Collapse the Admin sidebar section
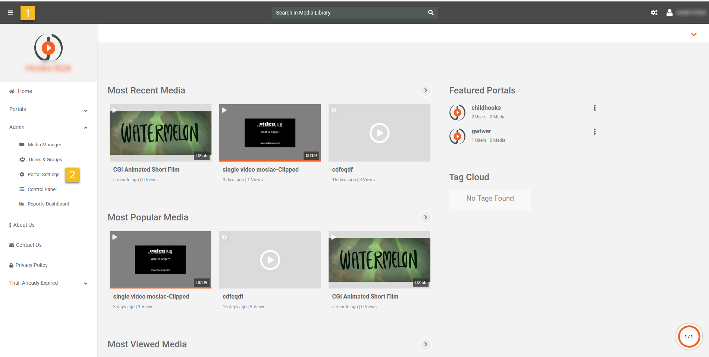The width and height of the screenshot is (709, 357). pos(85,127)
